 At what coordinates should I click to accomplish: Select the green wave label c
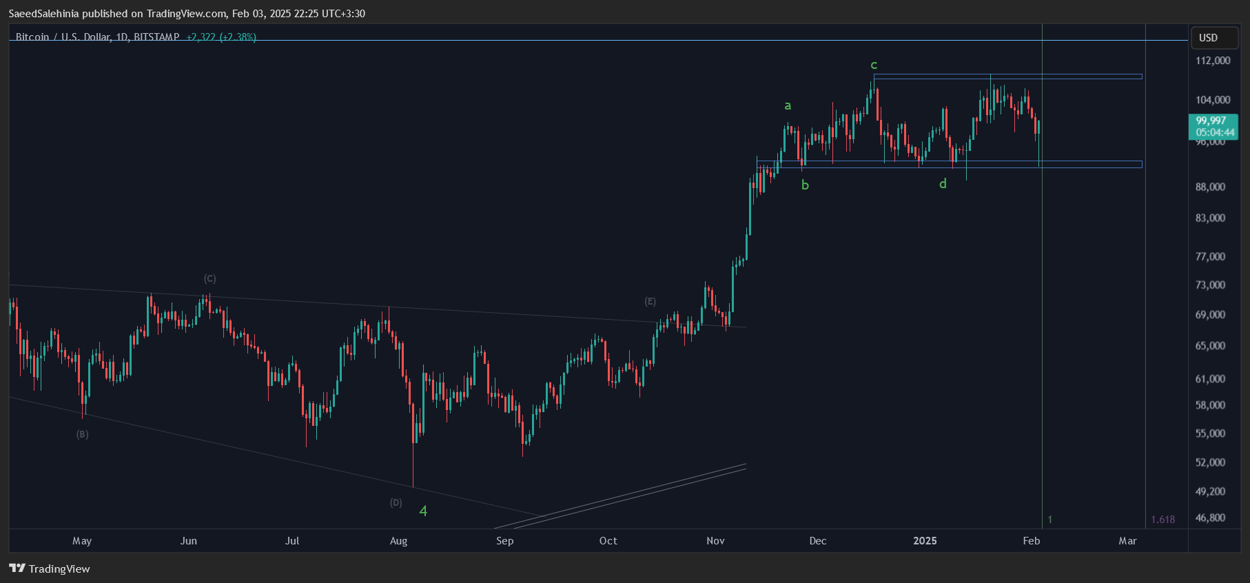click(x=874, y=65)
